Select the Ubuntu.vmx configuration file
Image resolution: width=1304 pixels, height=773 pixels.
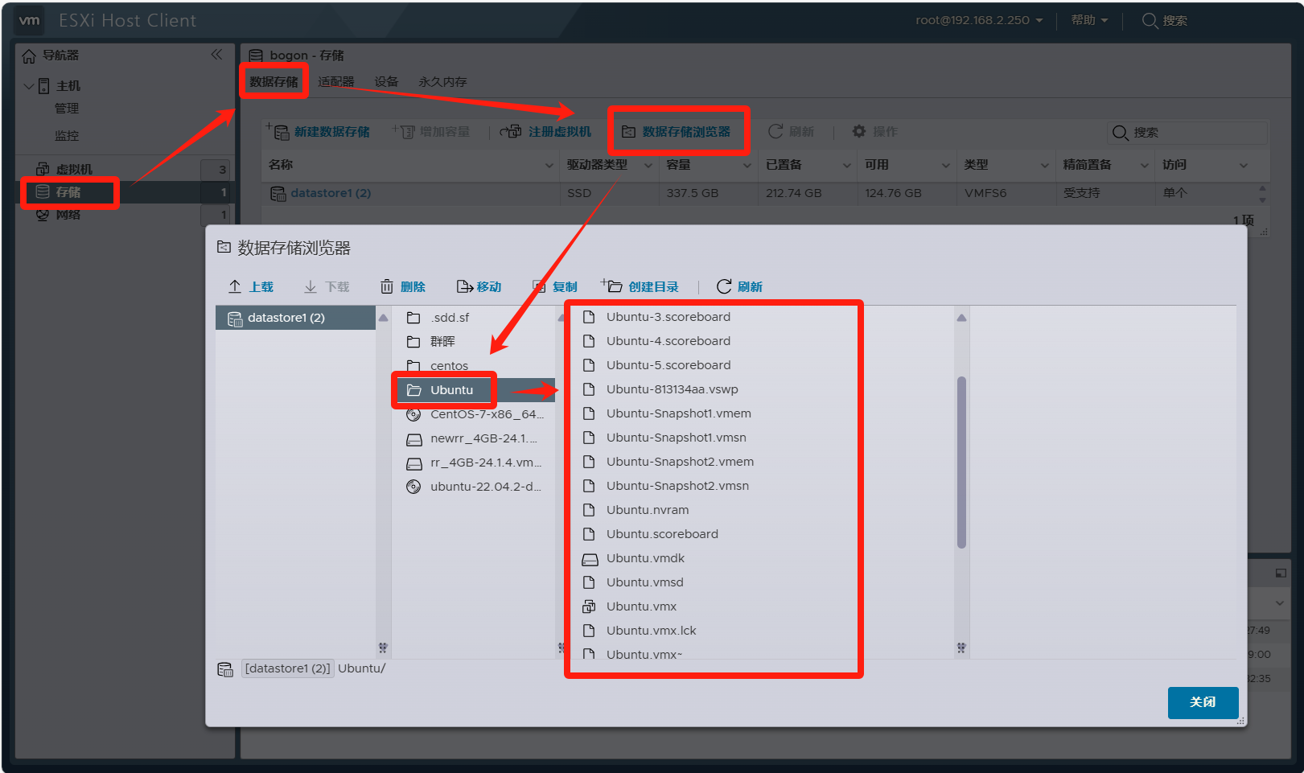coord(641,606)
